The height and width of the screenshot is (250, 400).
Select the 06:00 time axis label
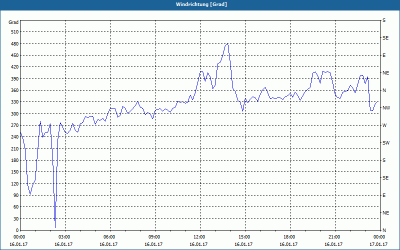[109, 236]
